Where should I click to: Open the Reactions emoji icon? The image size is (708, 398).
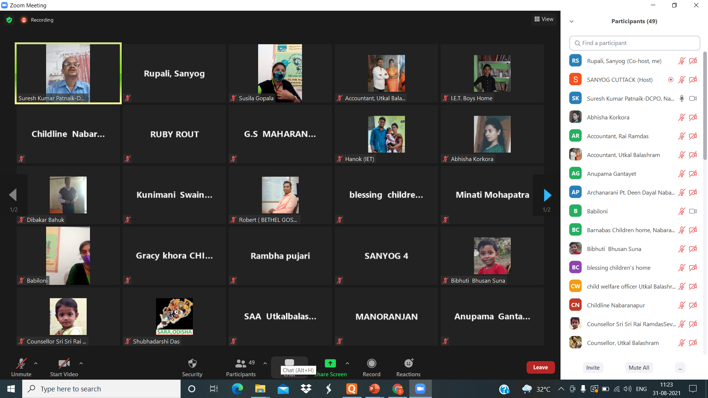(408, 364)
